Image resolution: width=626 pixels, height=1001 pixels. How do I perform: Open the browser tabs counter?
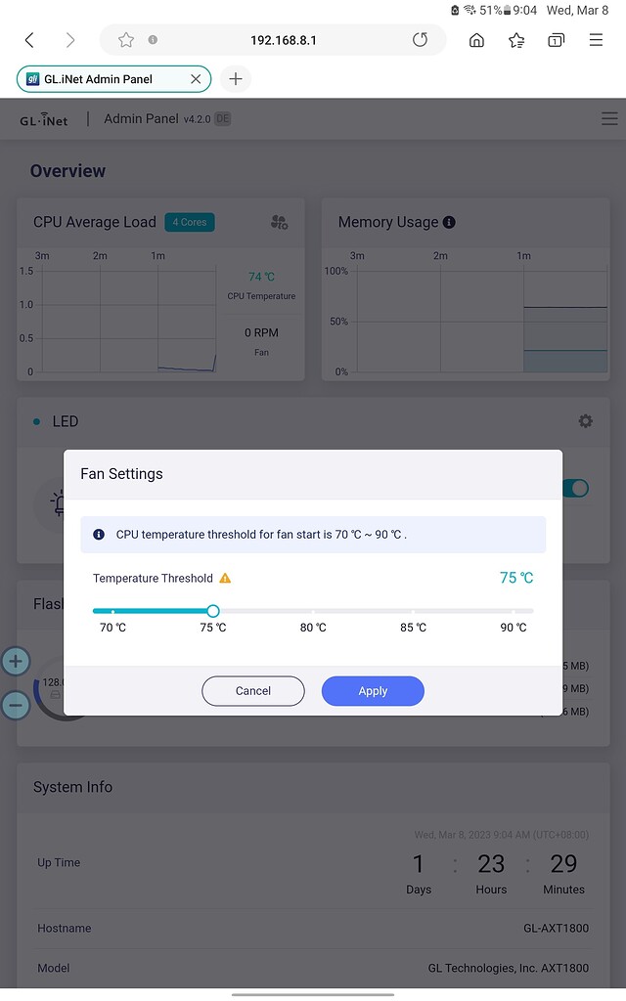coord(556,40)
